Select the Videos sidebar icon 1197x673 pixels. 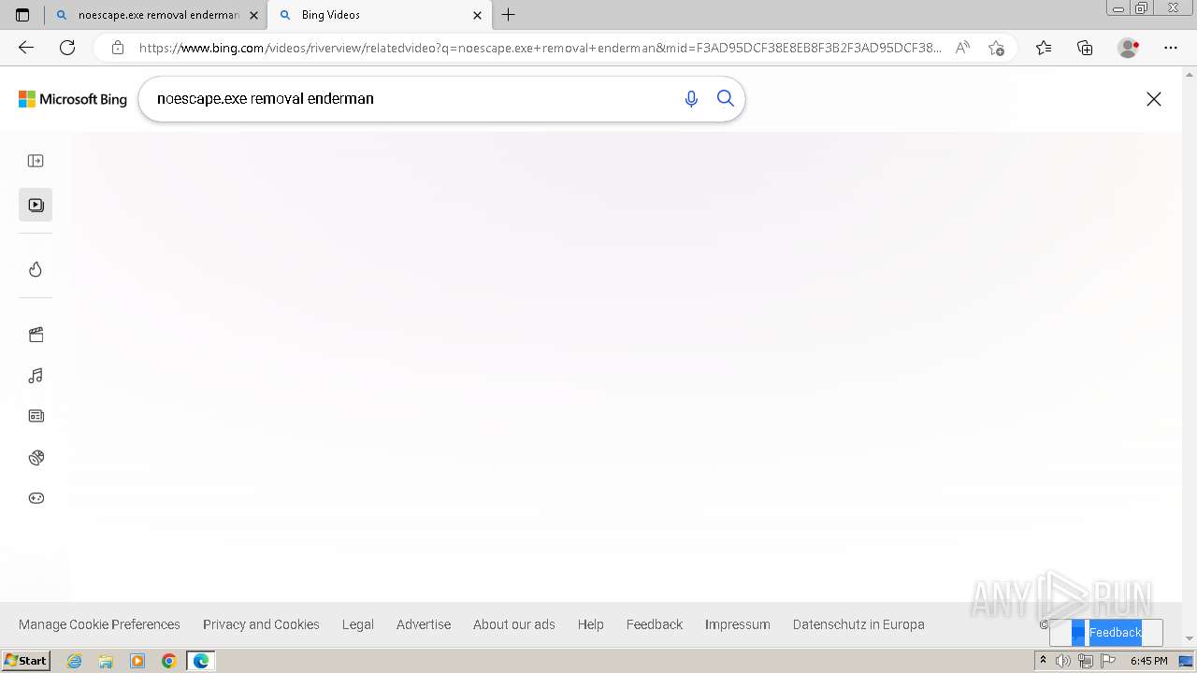pyautogui.click(x=36, y=205)
